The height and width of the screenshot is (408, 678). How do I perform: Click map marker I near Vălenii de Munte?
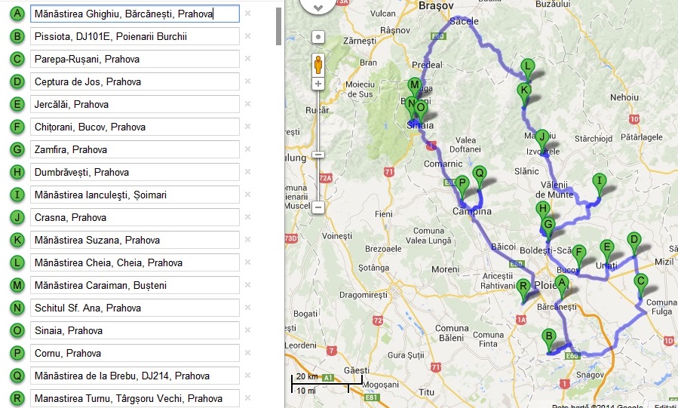point(599,181)
